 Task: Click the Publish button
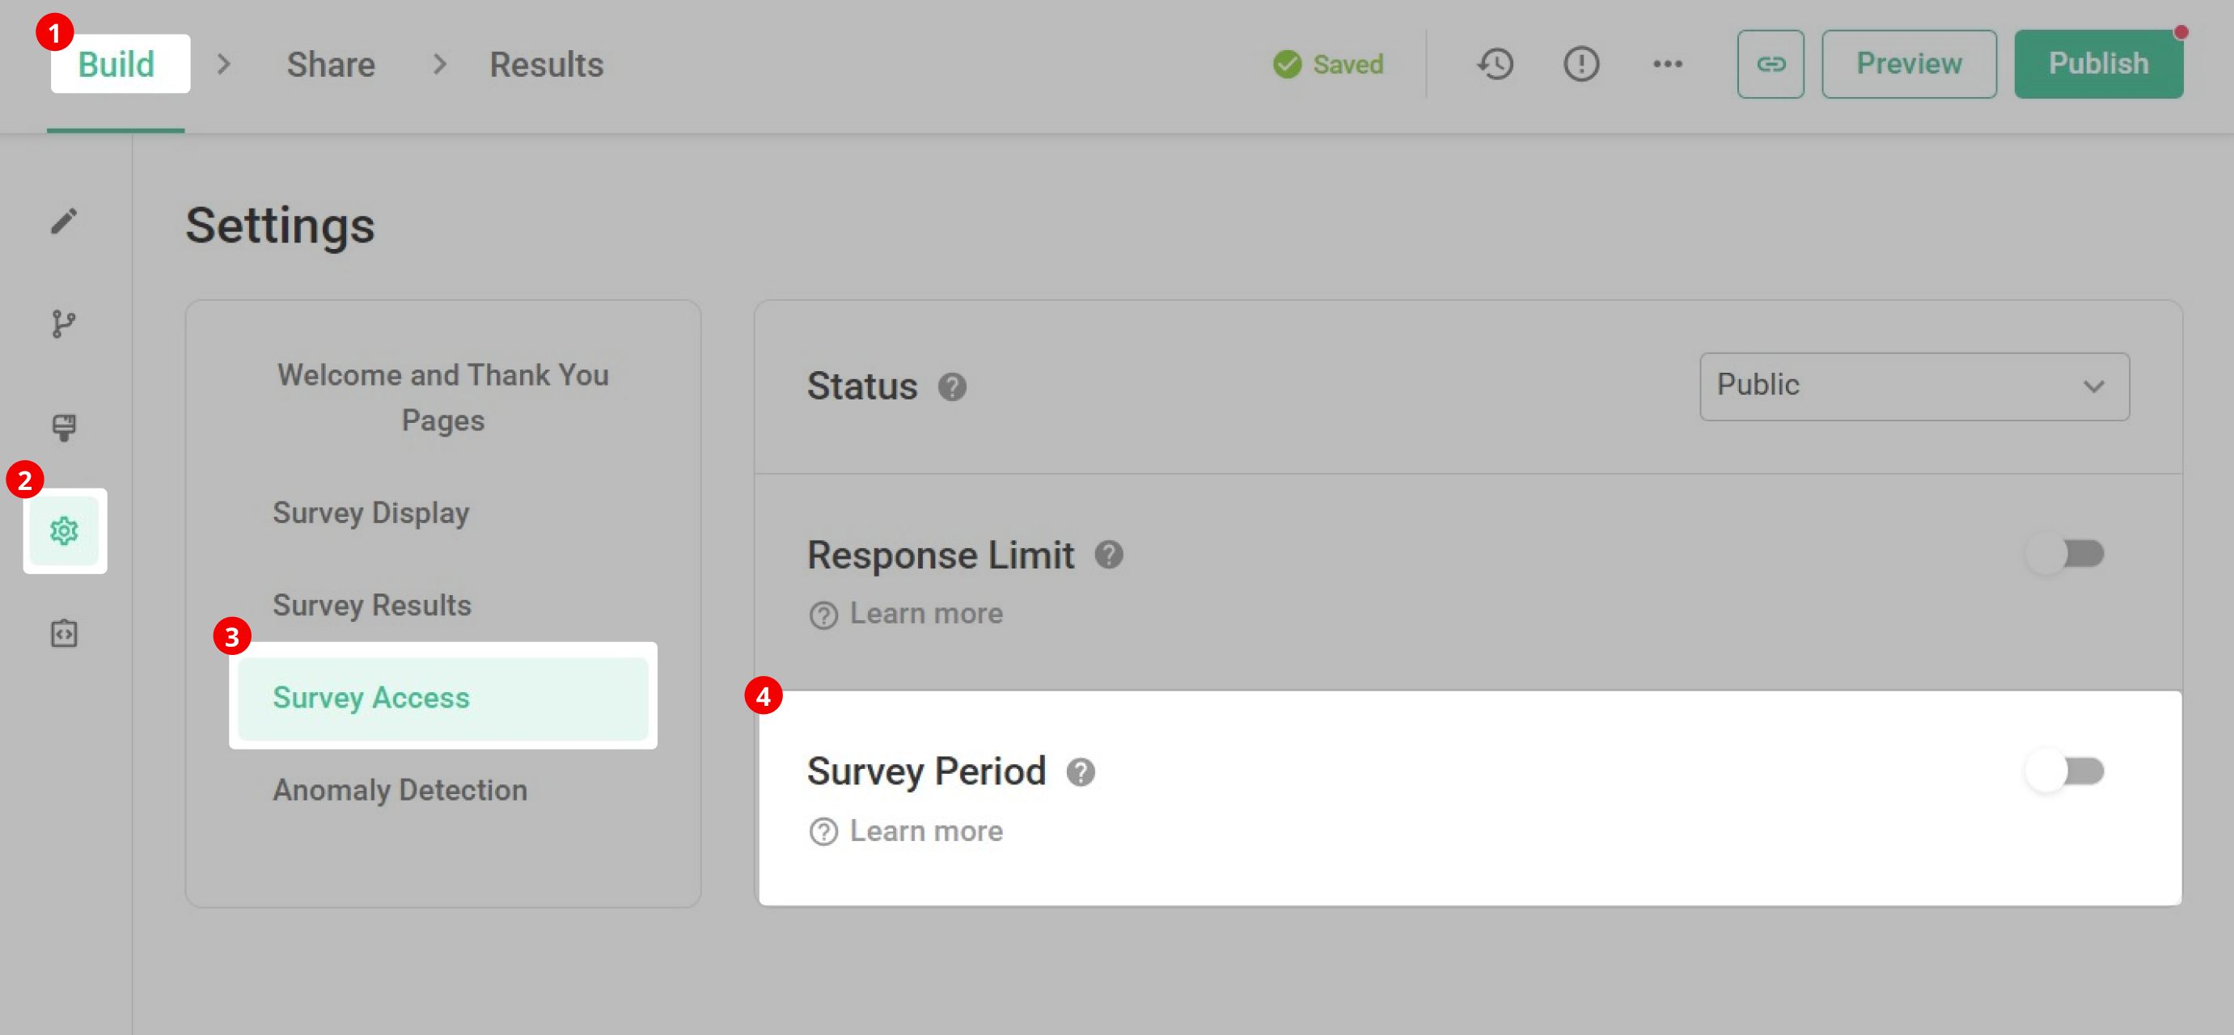tap(2099, 62)
